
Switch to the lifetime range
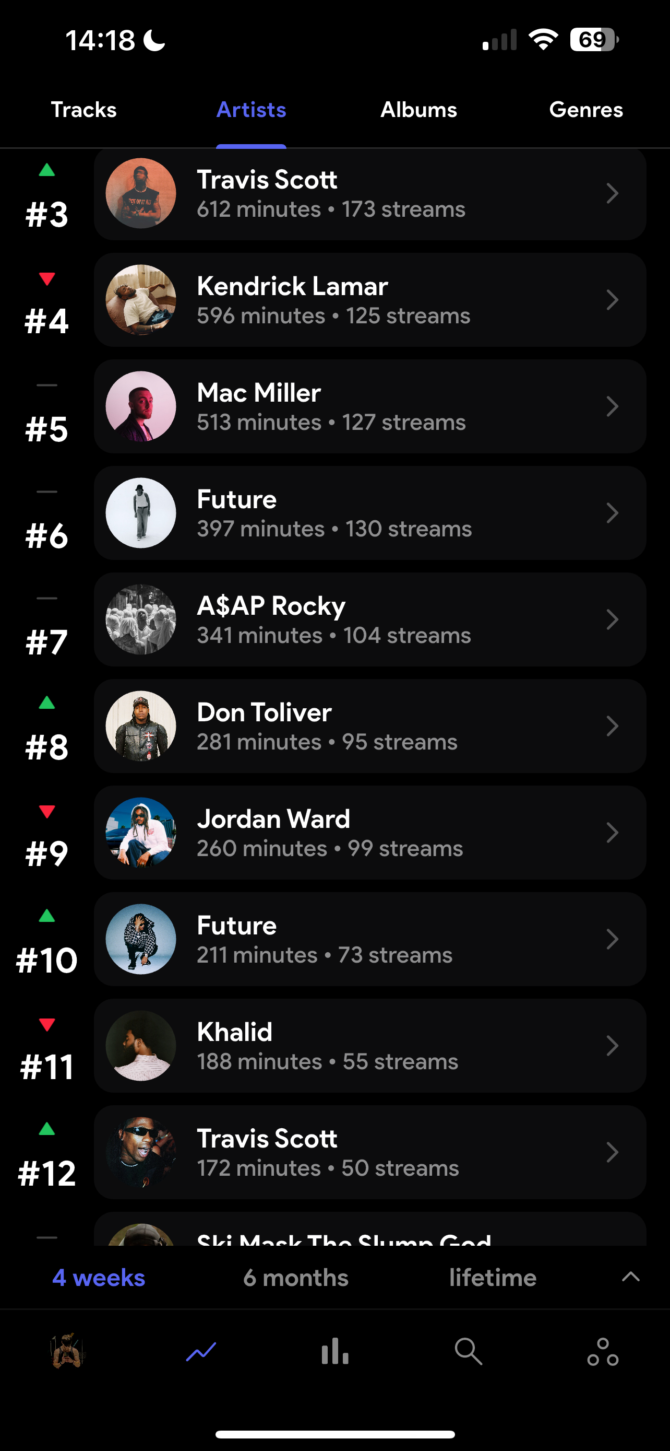492,1278
